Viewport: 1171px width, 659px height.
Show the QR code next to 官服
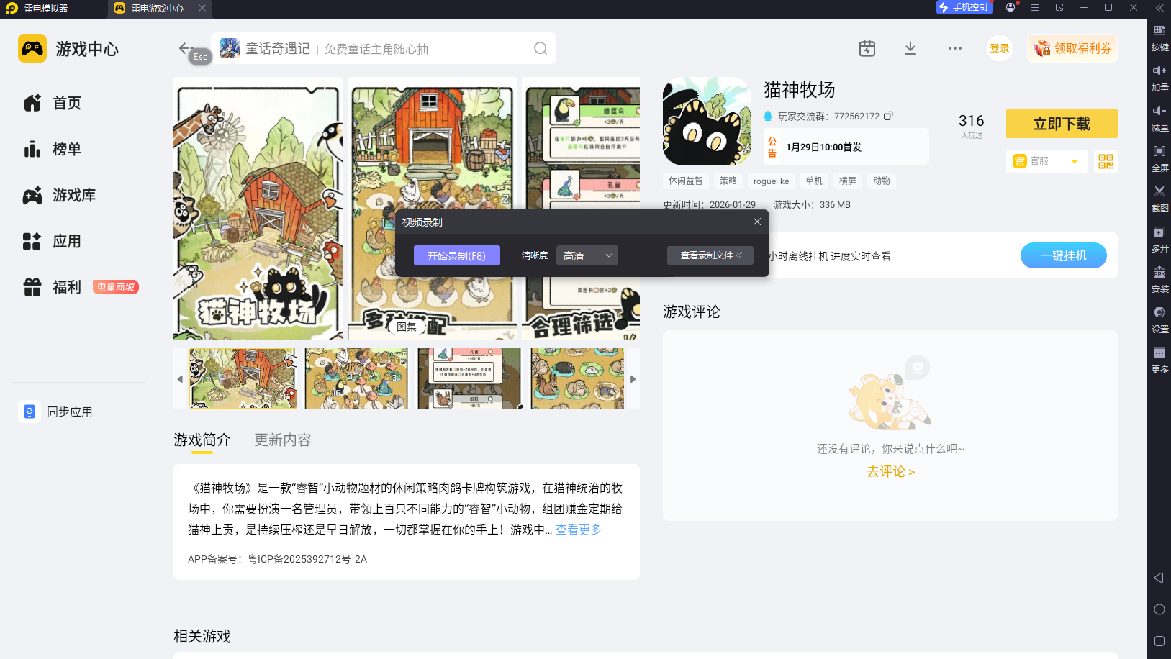point(1106,161)
